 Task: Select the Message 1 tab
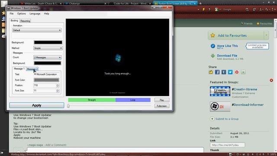tap(19, 68)
